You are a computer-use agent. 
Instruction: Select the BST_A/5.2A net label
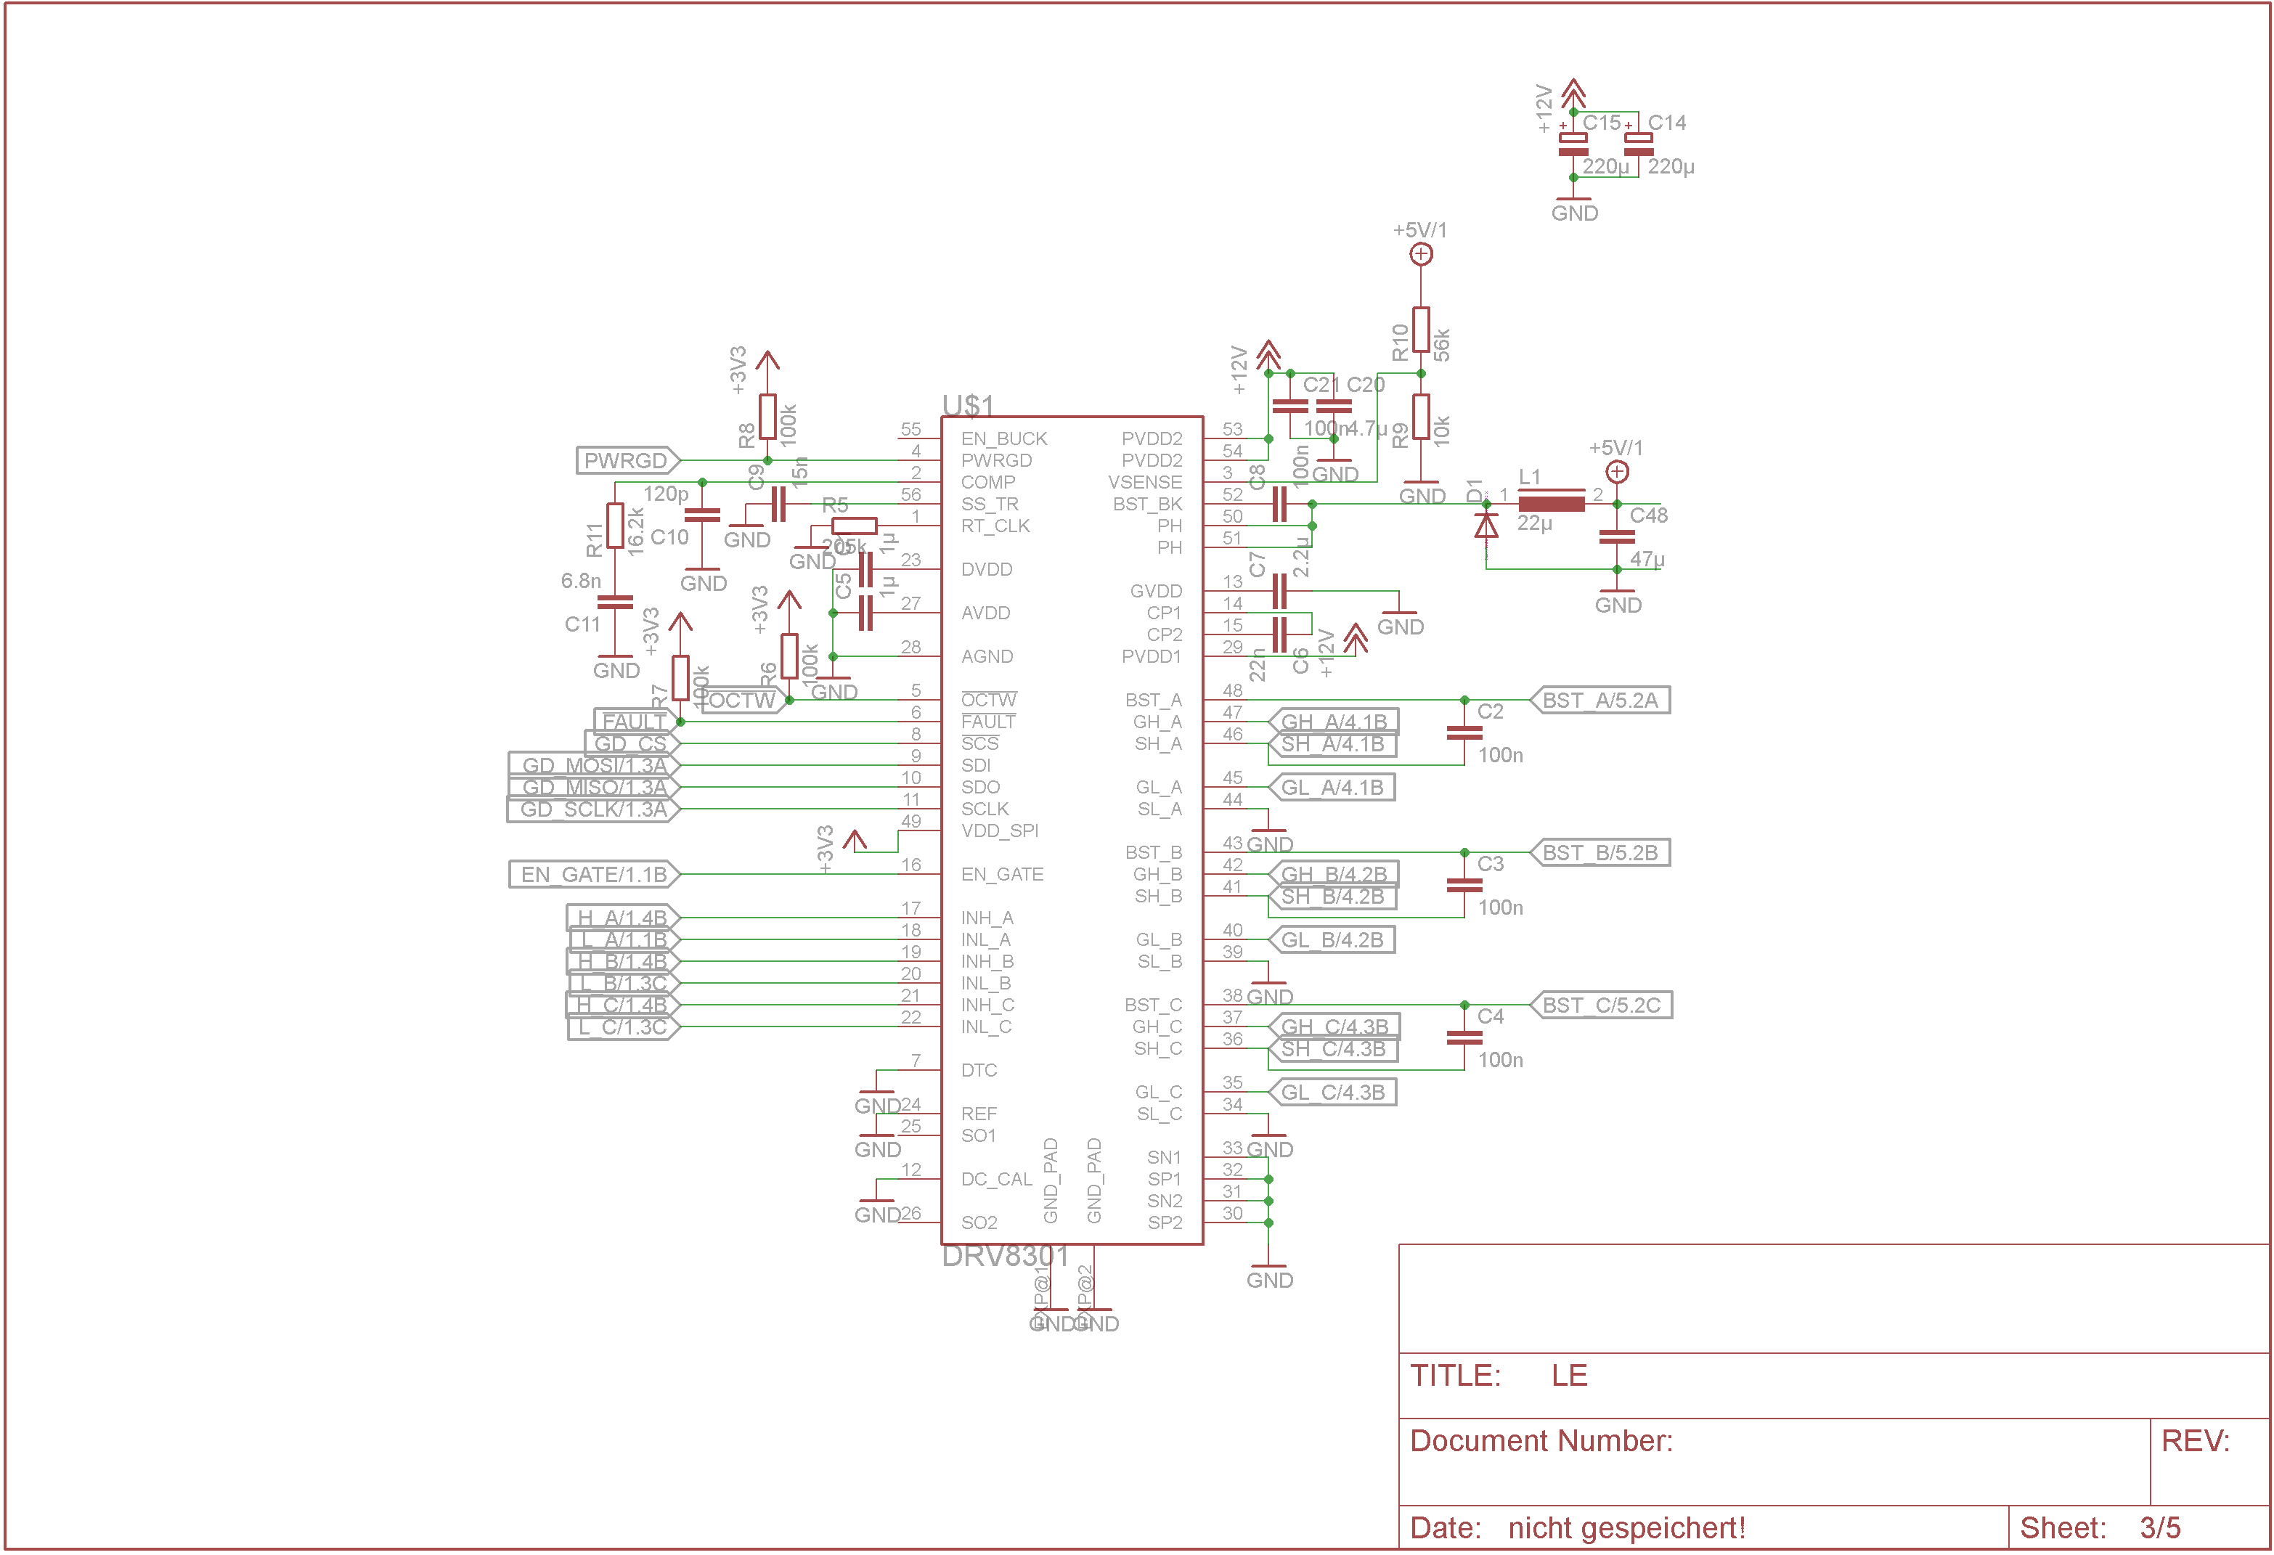tap(1599, 701)
